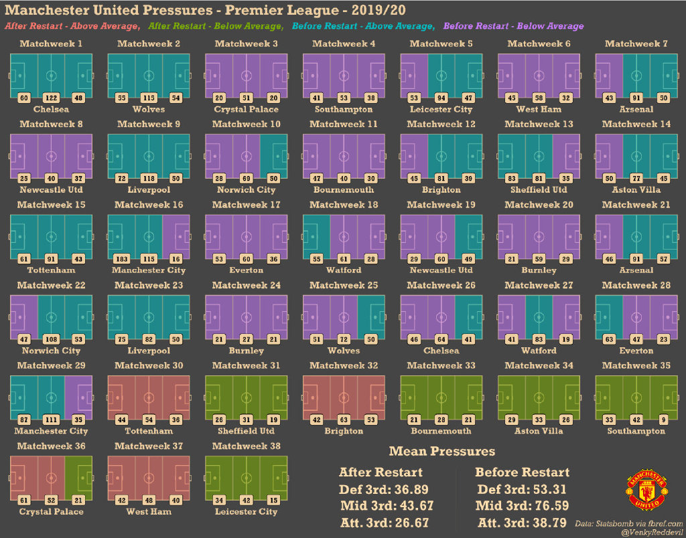Screen dimensions: 686x538
Task: Click the 'After Restart - Below Average' legend label
Action: [216, 26]
